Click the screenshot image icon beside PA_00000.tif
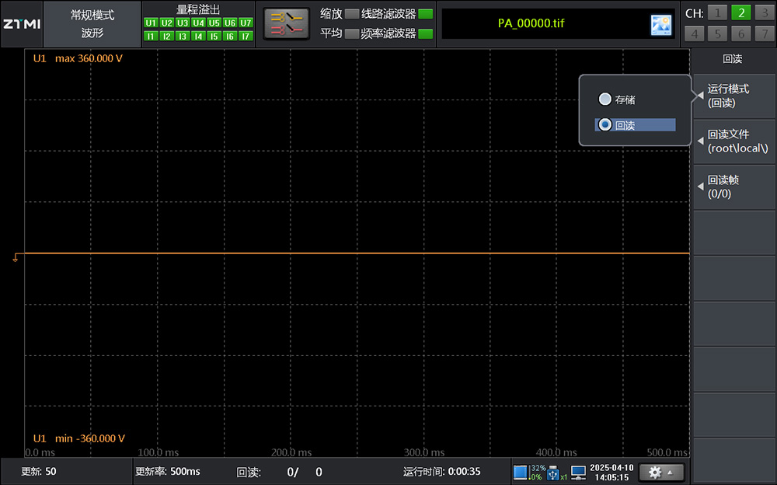This screenshot has height=485, width=777. pos(660,25)
